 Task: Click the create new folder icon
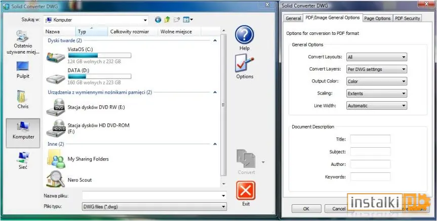177,20
